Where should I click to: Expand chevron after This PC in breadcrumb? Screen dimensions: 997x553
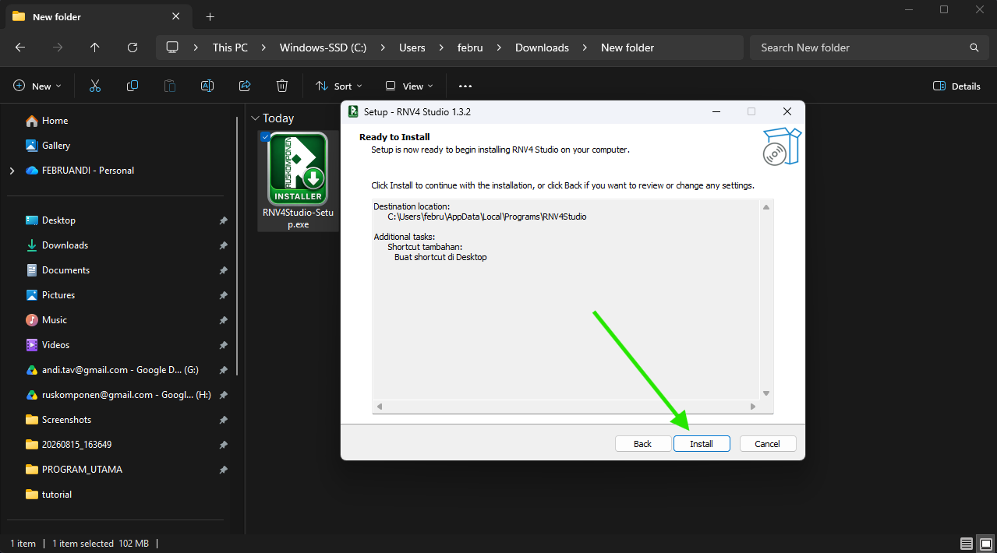[x=264, y=48]
